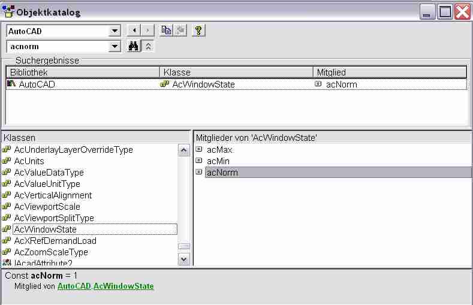This screenshot has width=473, height=305.
Task: Select the AutoCAD cell in search results
Action: (x=37, y=84)
